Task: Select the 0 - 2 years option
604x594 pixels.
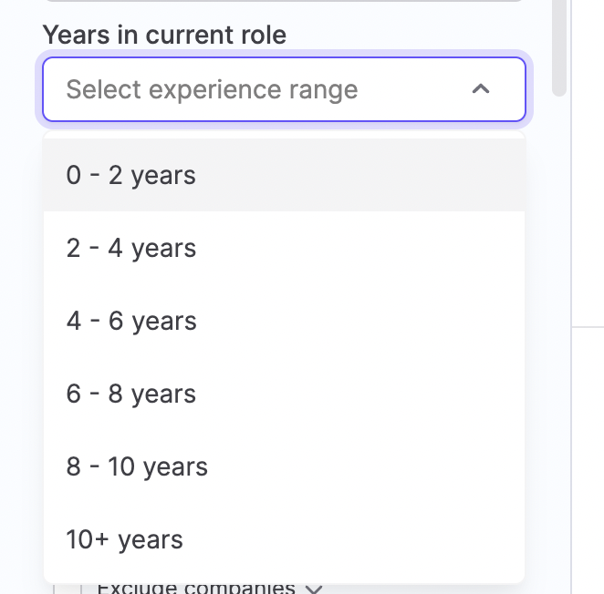Action: click(284, 175)
